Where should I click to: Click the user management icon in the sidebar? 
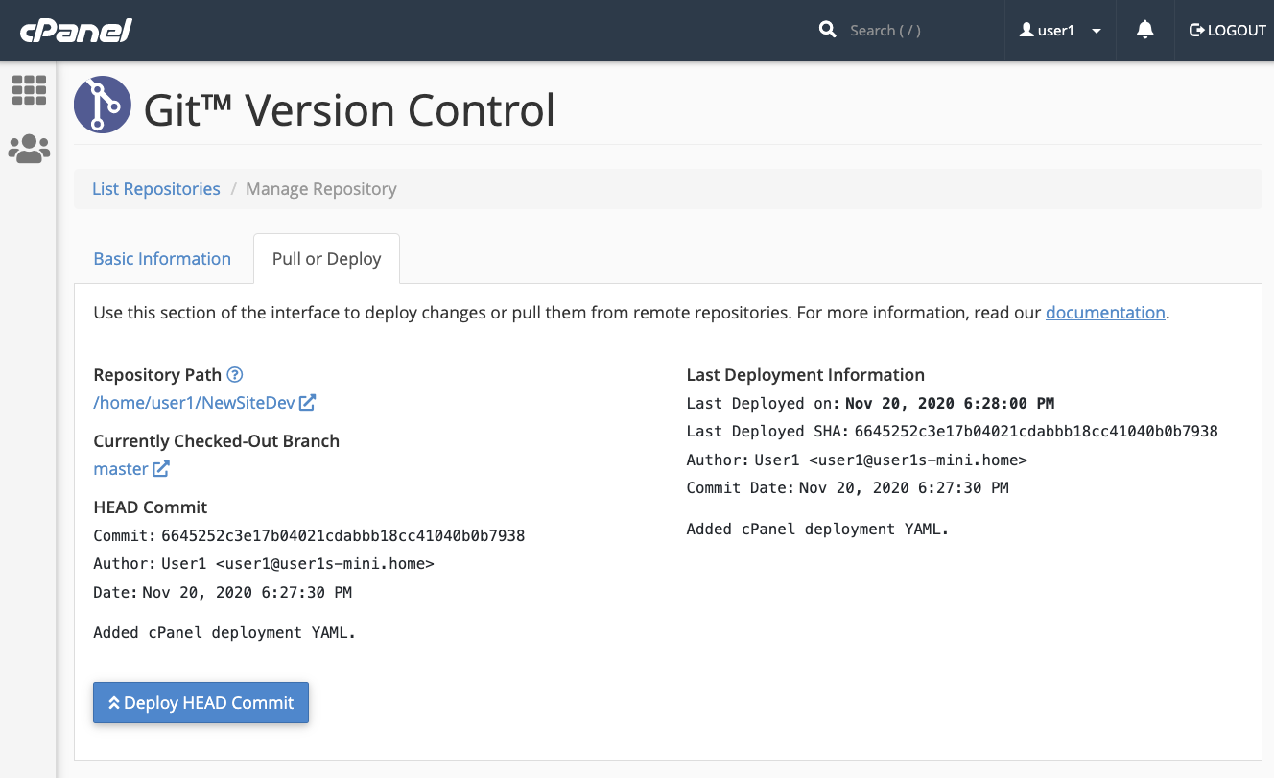(x=29, y=148)
